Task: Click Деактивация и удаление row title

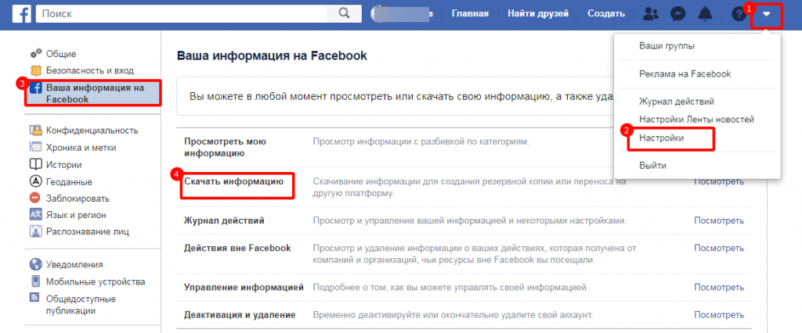Action: tap(240, 314)
